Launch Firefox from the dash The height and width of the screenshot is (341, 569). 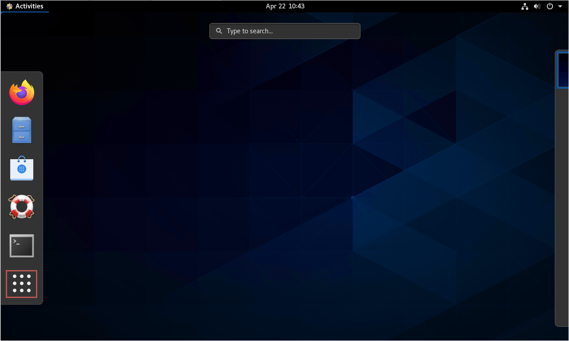(22, 92)
